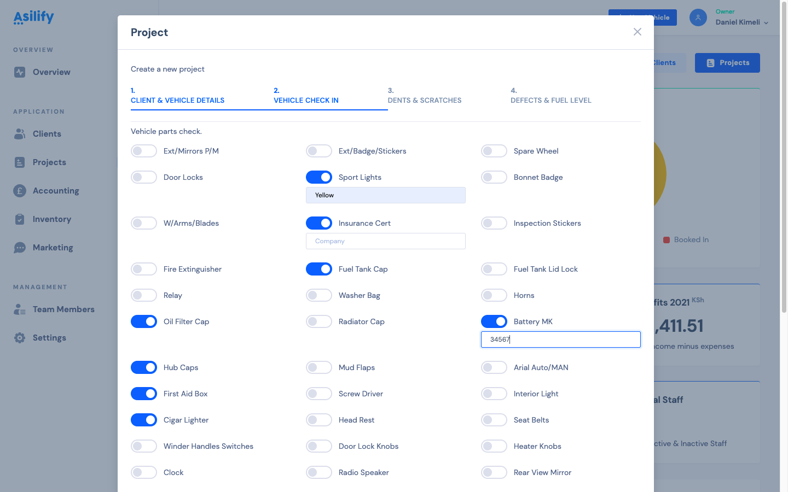Viewport: 788px width, 492px height.
Task: Click the Overview heartbeat icon in sidebar
Action: (x=20, y=72)
